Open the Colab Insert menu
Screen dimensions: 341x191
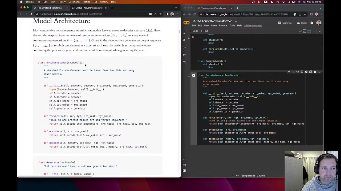click(214, 25)
